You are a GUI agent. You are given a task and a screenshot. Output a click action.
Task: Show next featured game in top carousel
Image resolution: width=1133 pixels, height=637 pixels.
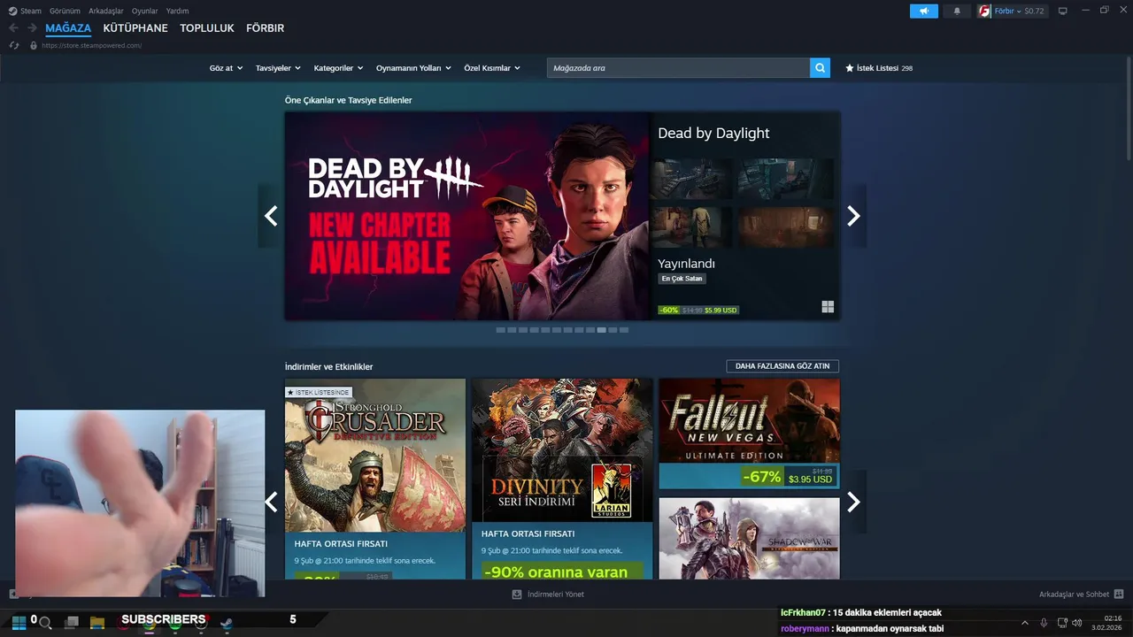pos(853,216)
